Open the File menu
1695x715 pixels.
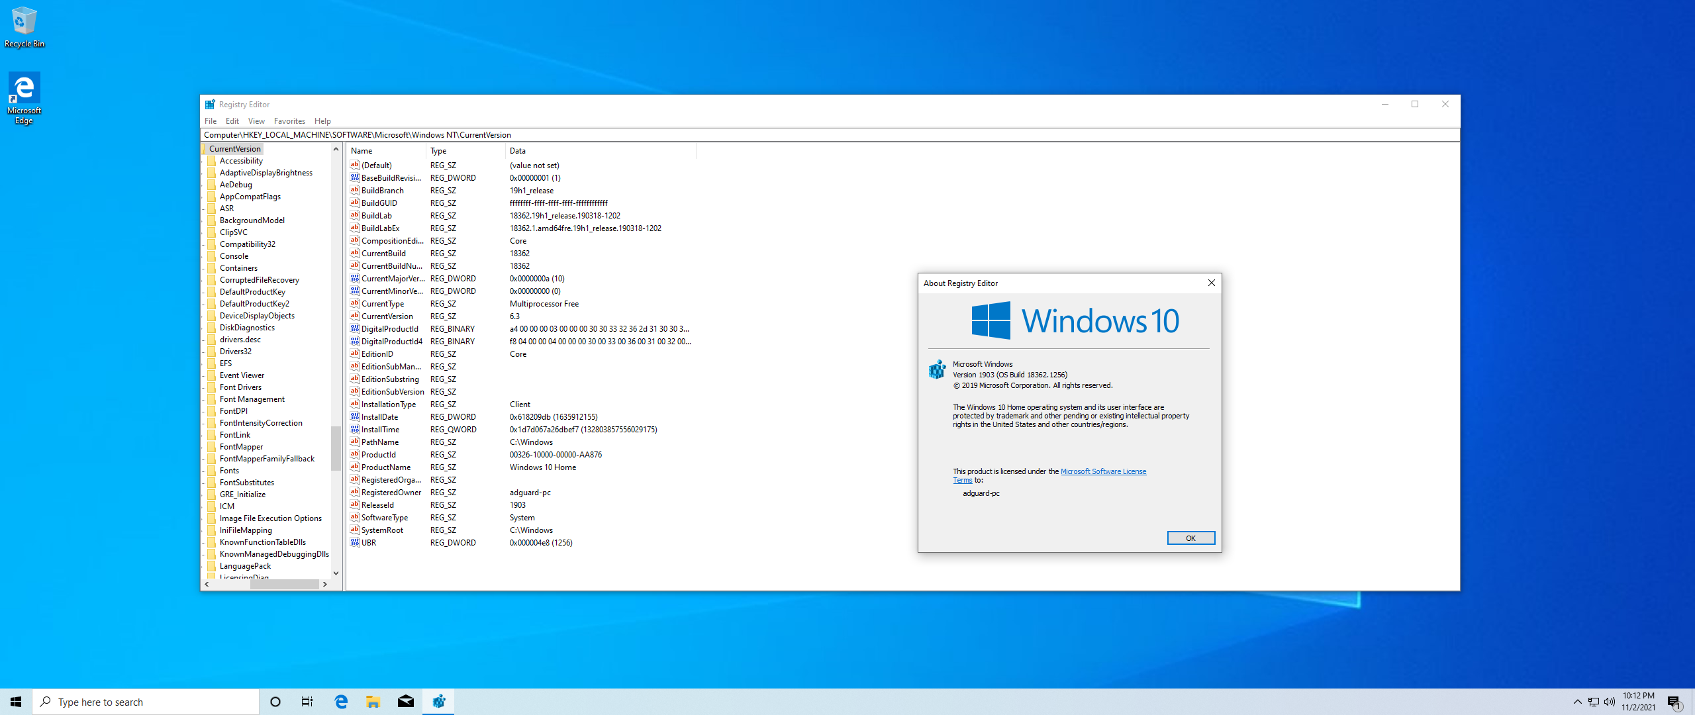[211, 121]
